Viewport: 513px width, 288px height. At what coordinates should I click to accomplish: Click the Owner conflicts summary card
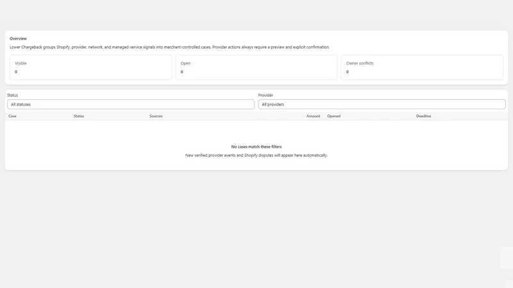[x=422, y=67]
